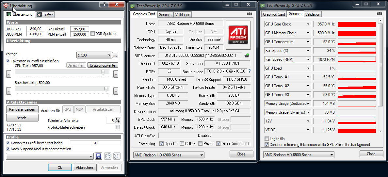This screenshot has height=177, width=388.
Task: Click the GPU Core Clock red graph
Action: click(357, 24)
